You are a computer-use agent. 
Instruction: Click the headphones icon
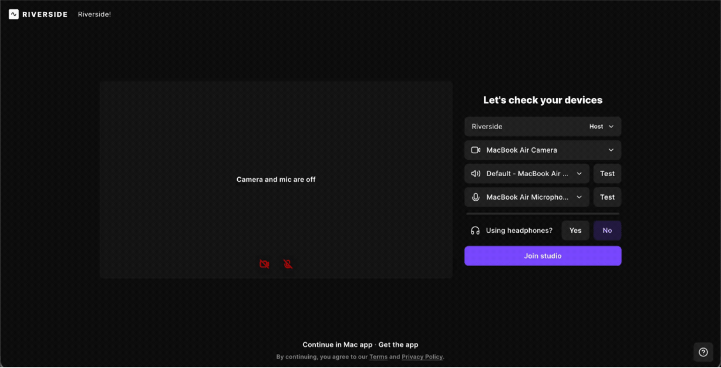[x=476, y=231]
